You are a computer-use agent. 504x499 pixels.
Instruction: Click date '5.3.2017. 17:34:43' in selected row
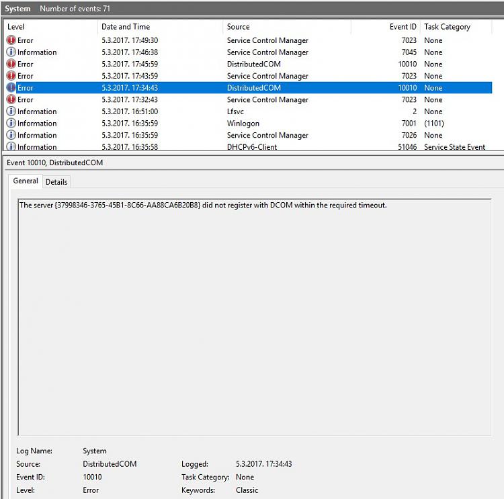[130, 88]
